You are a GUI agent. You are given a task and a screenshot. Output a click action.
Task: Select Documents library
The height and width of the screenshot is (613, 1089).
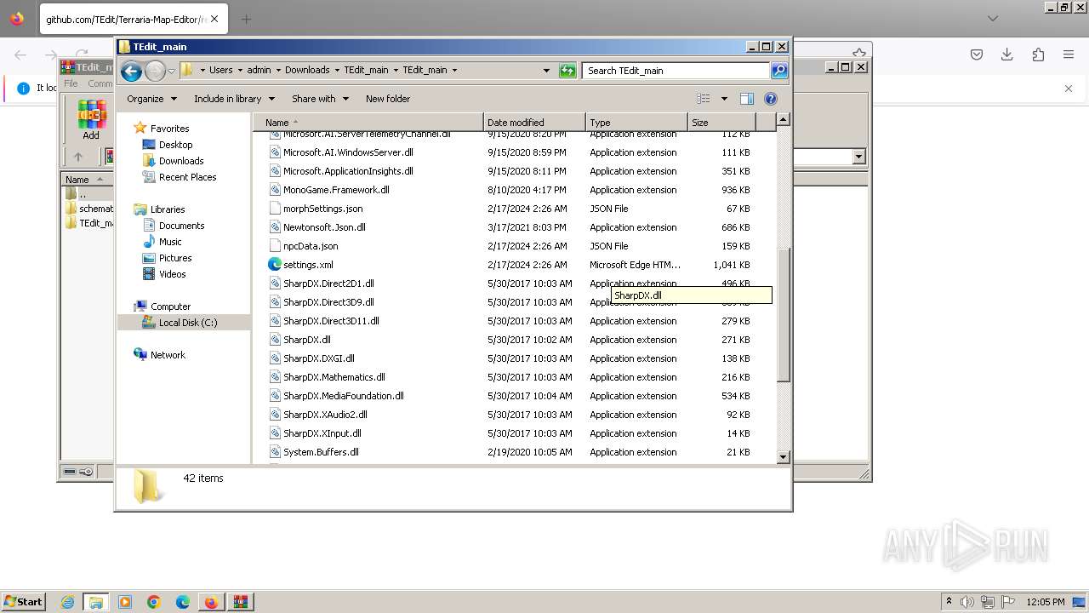[x=181, y=226]
